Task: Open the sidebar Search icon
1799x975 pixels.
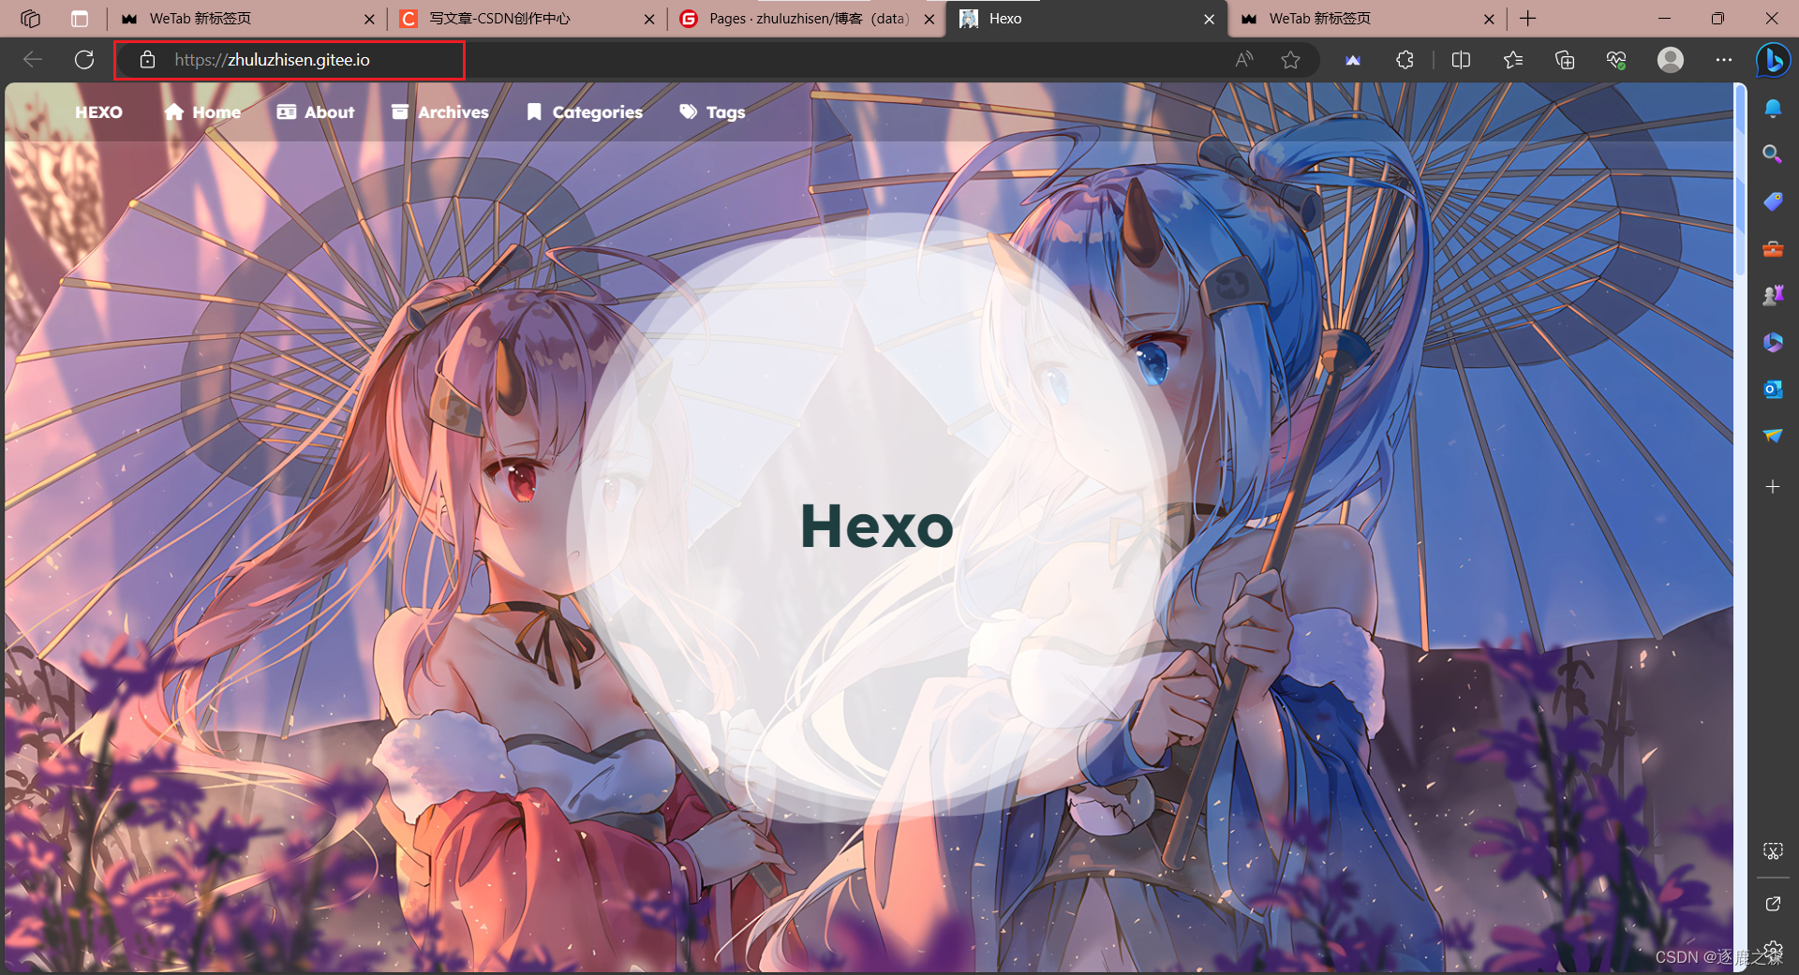Action: pyautogui.click(x=1773, y=154)
